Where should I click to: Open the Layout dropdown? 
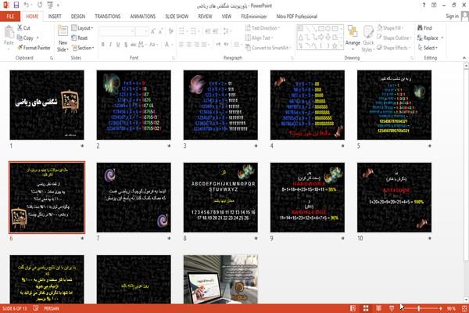pyautogui.click(x=82, y=28)
